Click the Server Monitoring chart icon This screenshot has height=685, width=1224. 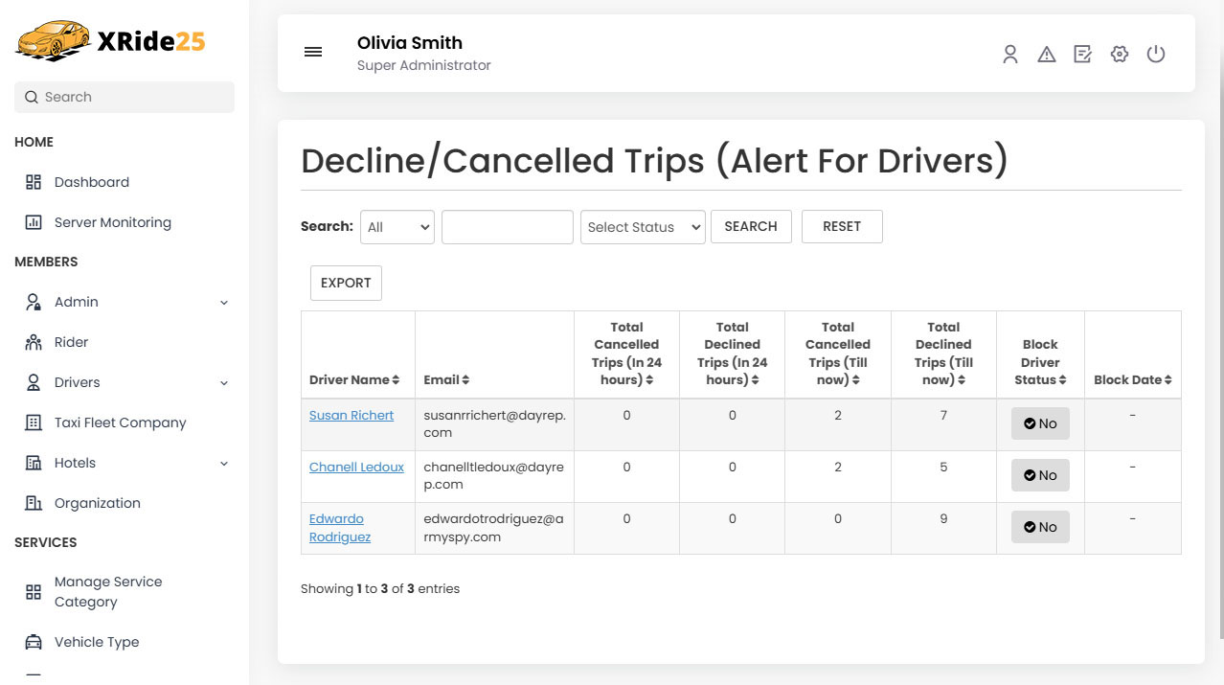(34, 222)
